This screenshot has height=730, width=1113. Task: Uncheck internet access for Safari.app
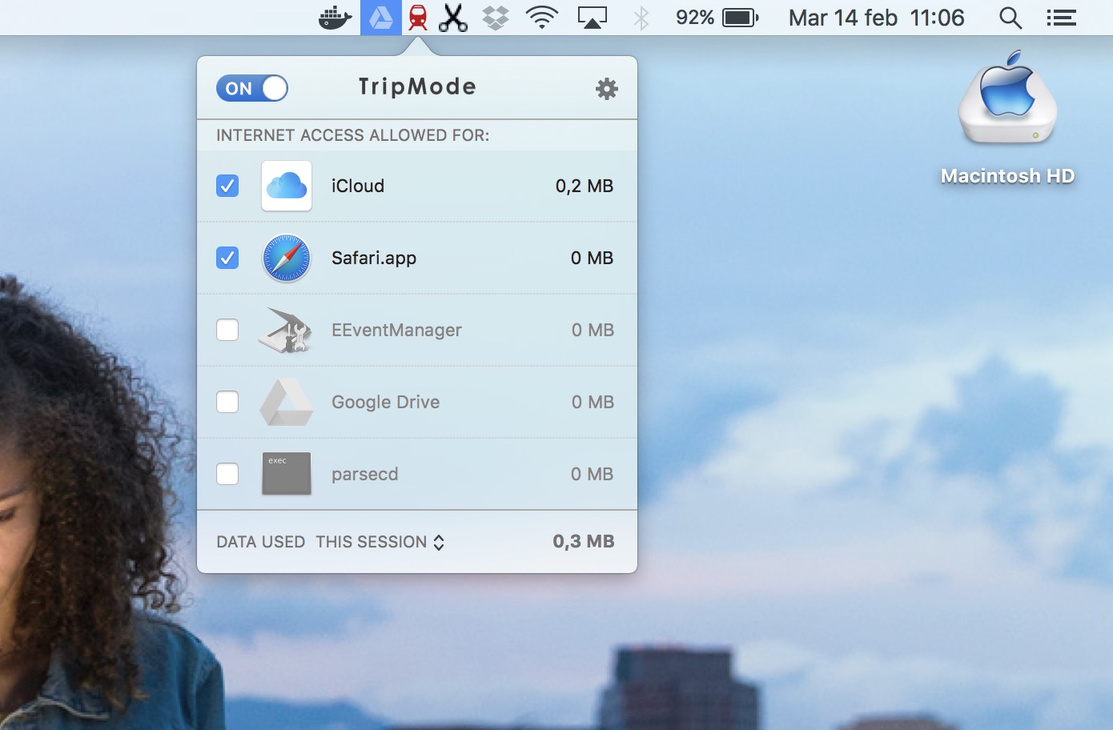[227, 258]
